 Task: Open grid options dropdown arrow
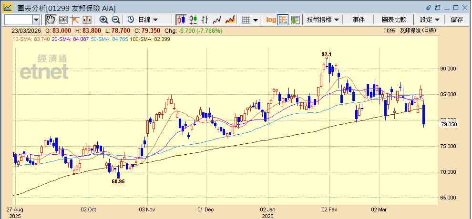point(256,20)
